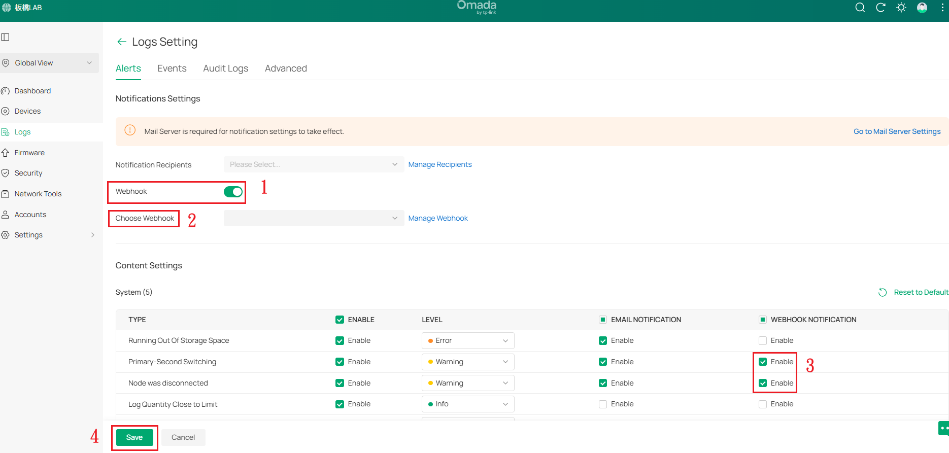Click the refresh icon in header

[880, 8]
